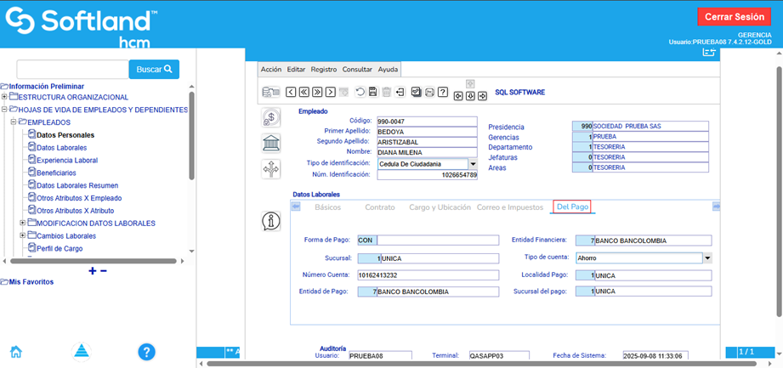The height and width of the screenshot is (368, 783).
Task: Click the Buscar search button
Action: 154,69
